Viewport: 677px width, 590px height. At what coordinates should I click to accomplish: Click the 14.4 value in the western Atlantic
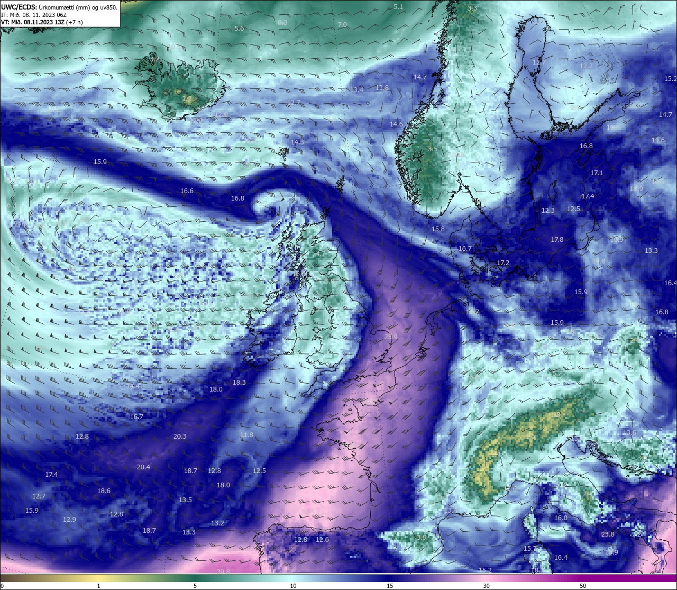[x=133, y=386]
